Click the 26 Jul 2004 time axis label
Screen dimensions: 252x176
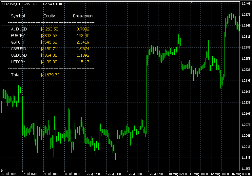coord(9,174)
